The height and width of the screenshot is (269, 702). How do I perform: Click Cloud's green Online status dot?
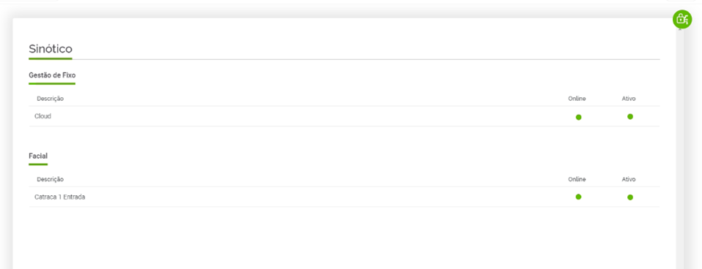coord(578,117)
